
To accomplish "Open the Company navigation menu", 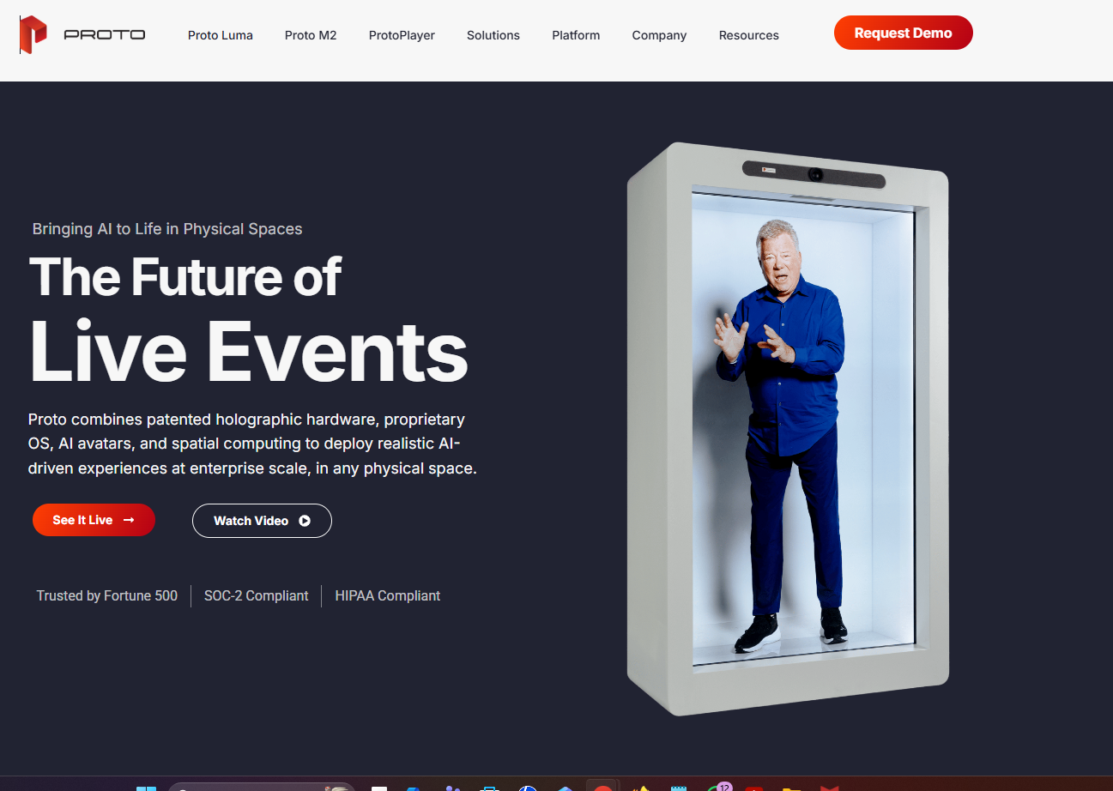I will [x=659, y=35].
